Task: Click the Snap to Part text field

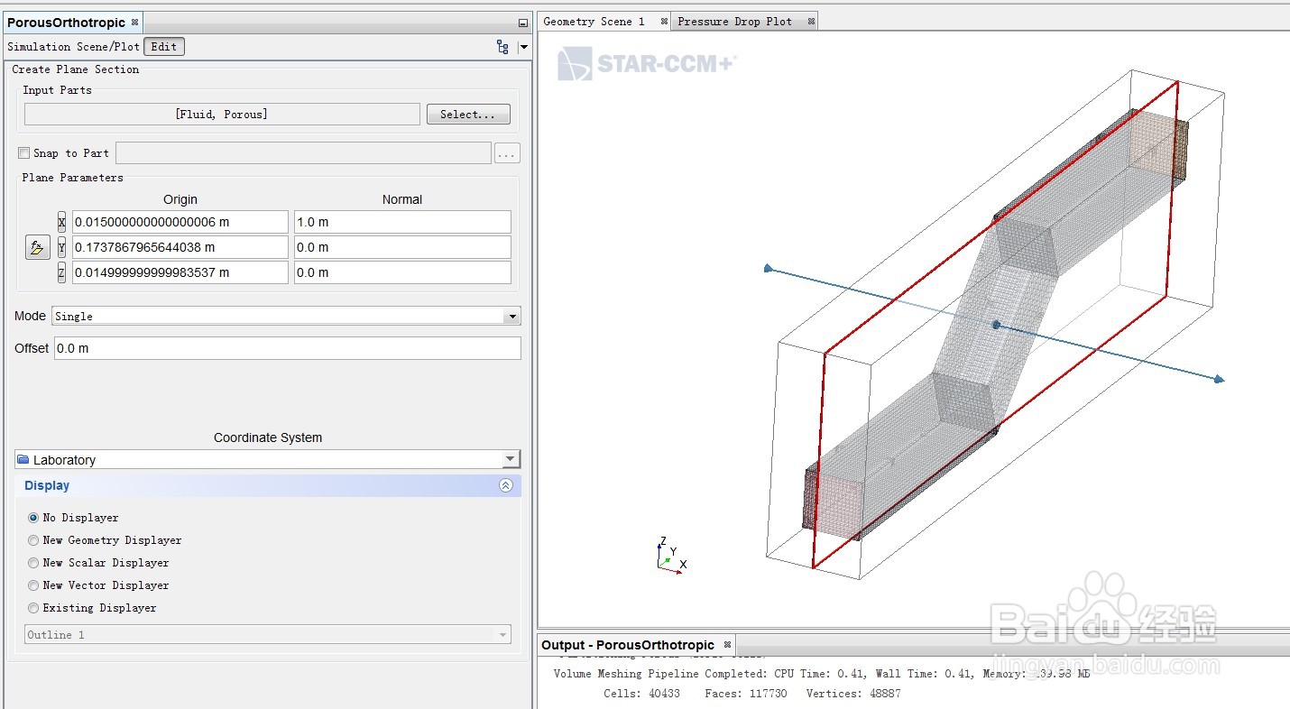Action: (x=303, y=153)
